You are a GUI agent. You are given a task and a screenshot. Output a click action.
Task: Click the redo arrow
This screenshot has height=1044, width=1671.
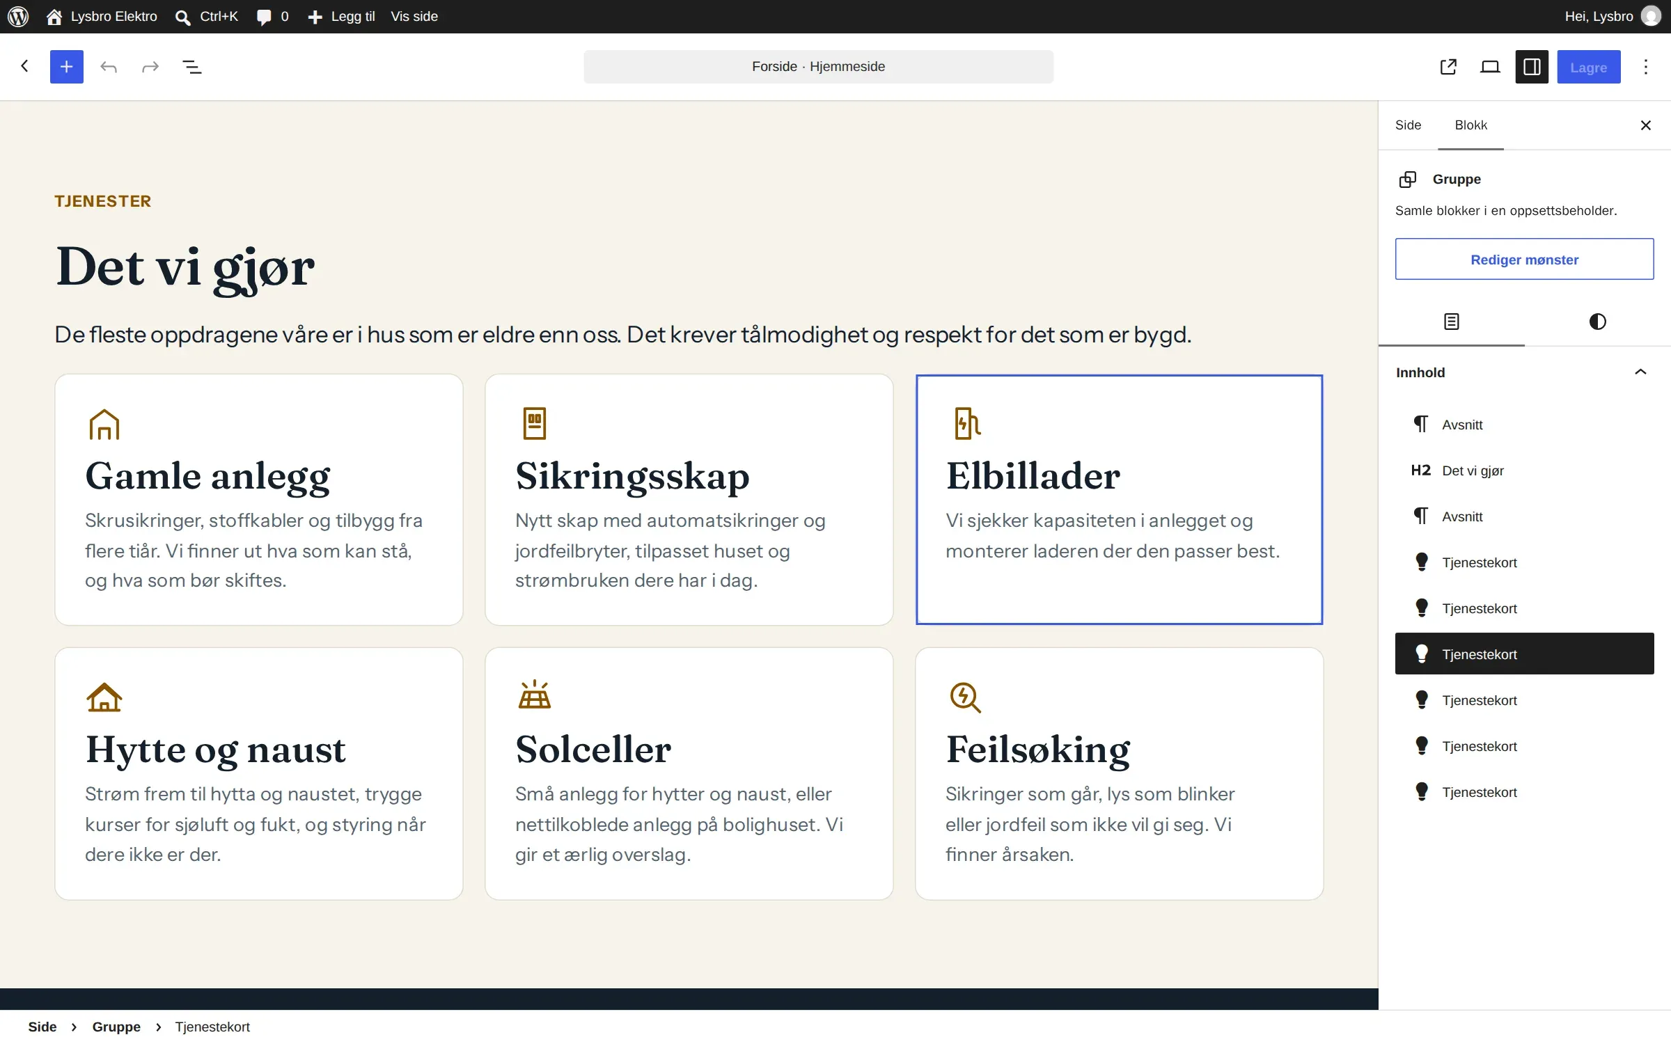150,67
